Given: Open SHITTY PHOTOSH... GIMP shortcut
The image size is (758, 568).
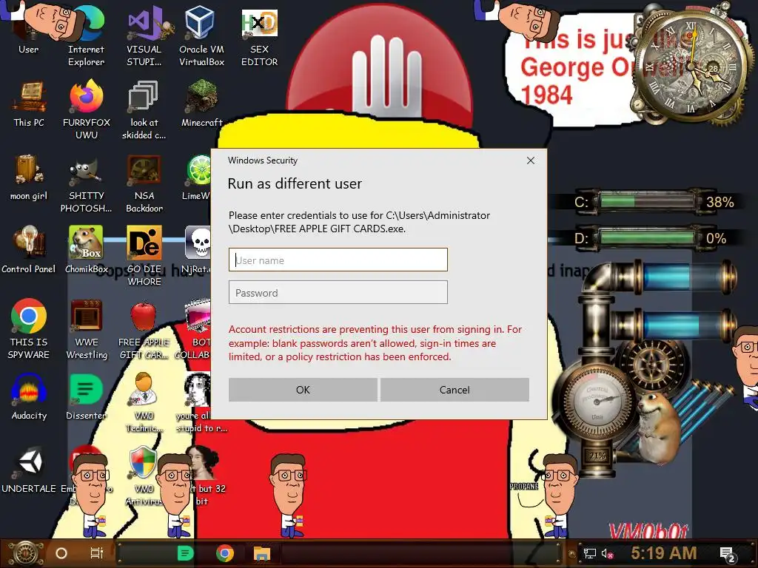Looking at the screenshot, I should (86, 183).
